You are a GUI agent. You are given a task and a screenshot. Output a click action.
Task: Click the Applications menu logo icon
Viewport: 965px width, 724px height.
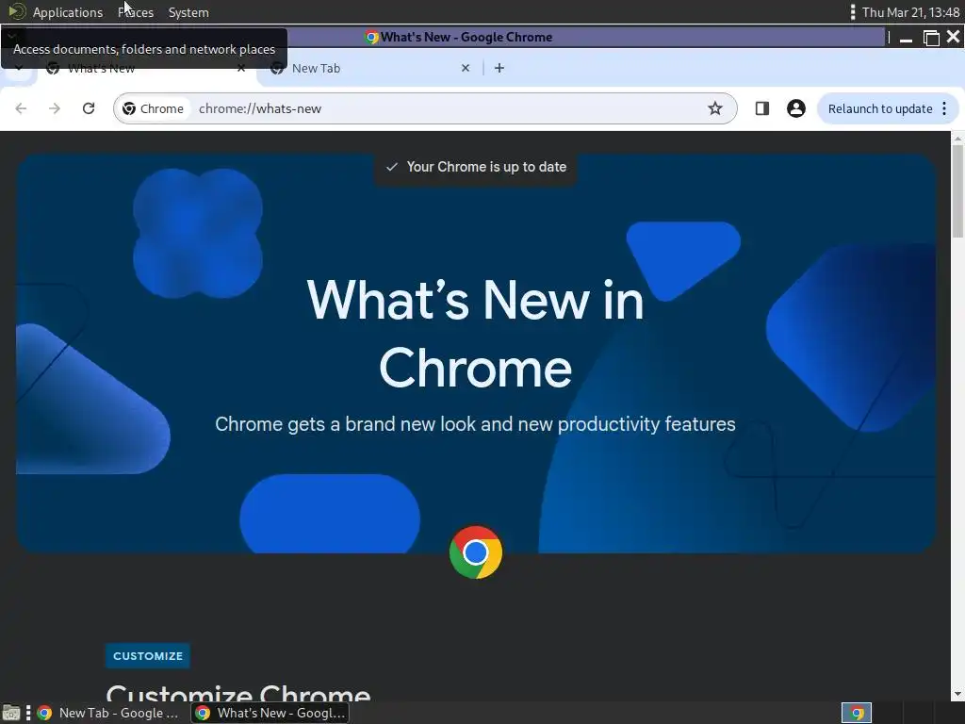tap(17, 11)
